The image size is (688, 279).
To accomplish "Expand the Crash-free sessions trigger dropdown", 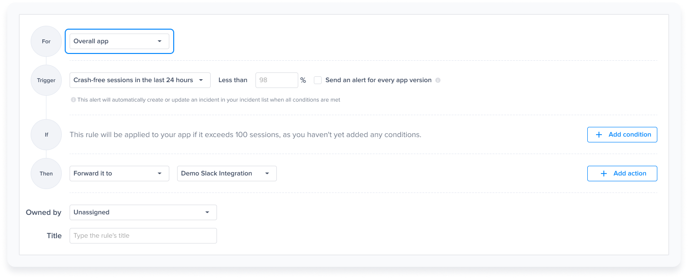I will pyautogui.click(x=140, y=80).
